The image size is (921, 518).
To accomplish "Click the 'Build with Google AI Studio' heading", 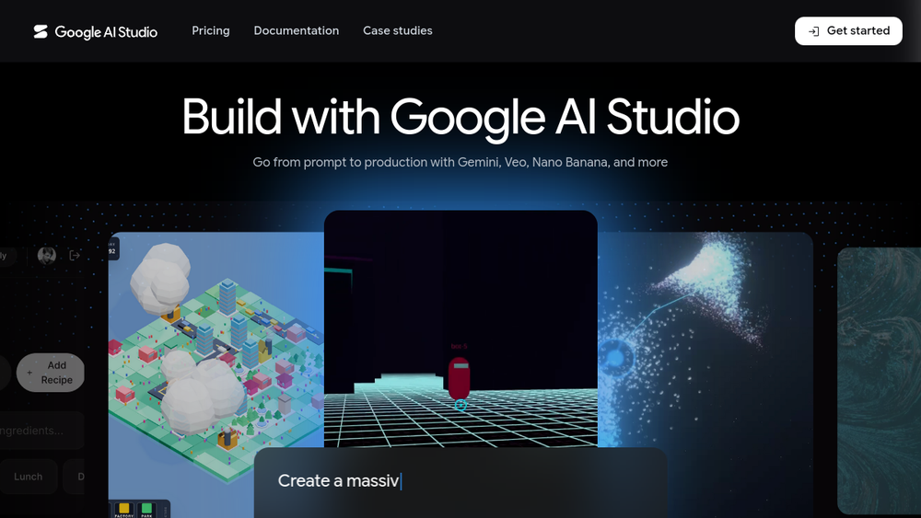I will [460, 117].
